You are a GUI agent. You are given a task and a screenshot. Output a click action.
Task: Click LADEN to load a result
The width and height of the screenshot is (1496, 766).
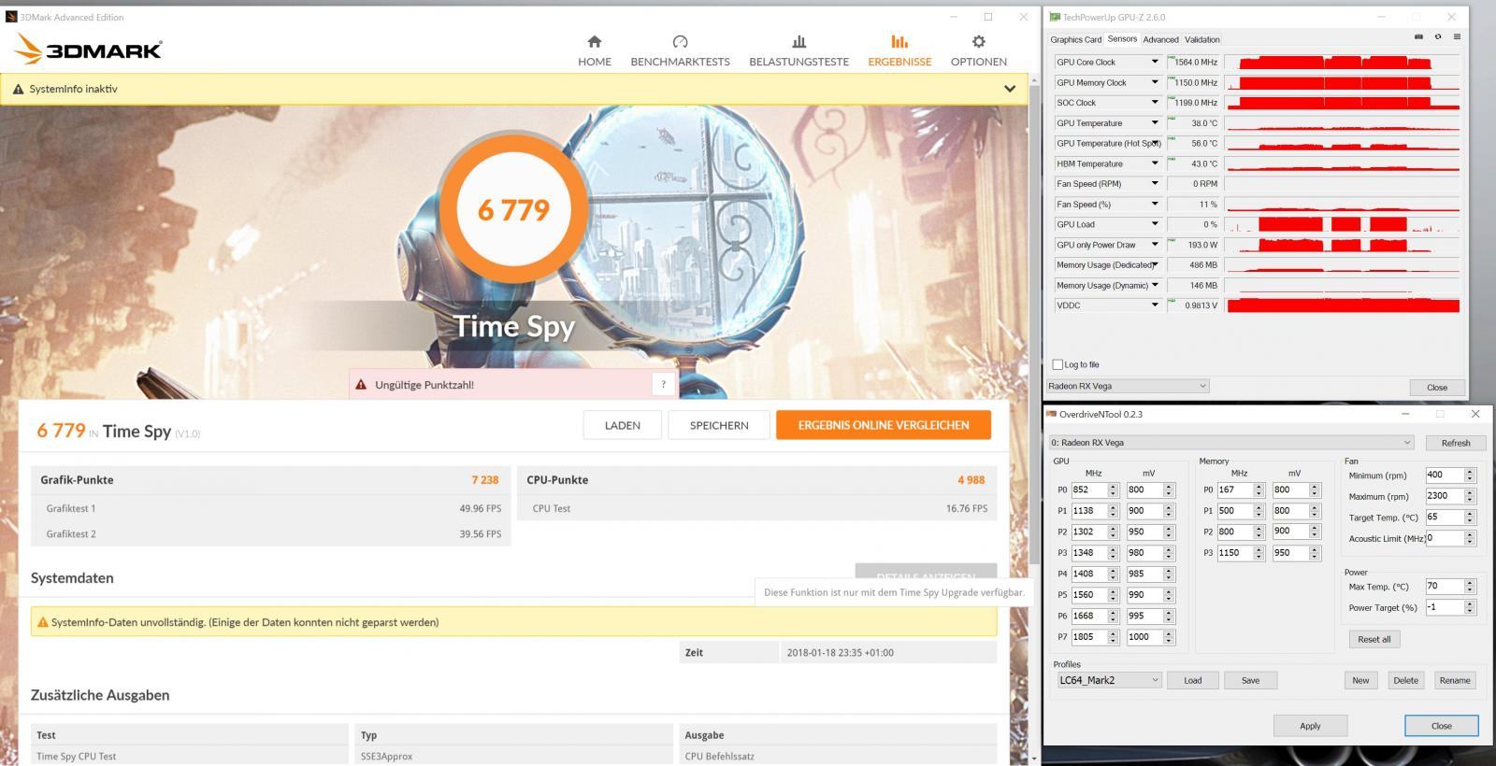(x=622, y=425)
